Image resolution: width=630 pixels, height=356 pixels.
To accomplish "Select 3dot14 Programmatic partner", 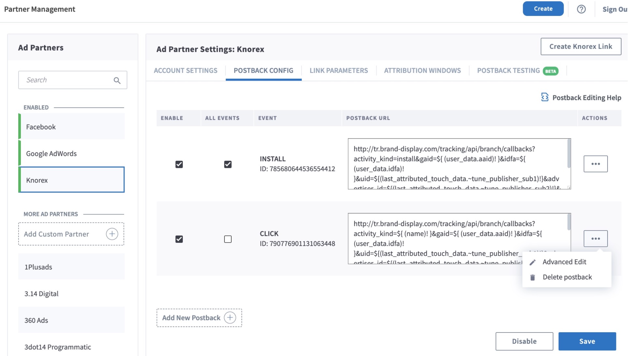I will 71,347.
